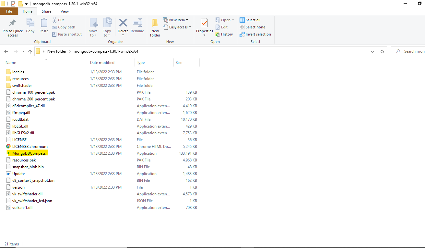Show file History
The width and height of the screenshot is (425, 248).
pos(224,34)
